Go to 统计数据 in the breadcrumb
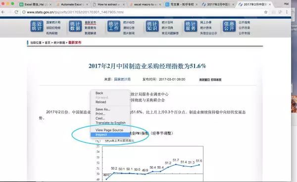 (59, 43)
